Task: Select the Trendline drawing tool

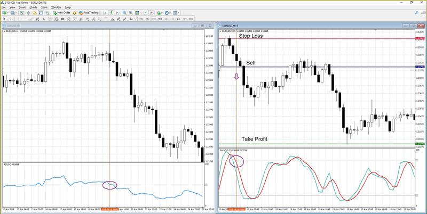Action: (x=31, y=19)
